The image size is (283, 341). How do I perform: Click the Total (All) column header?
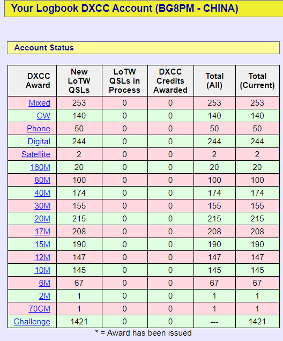pos(214,80)
